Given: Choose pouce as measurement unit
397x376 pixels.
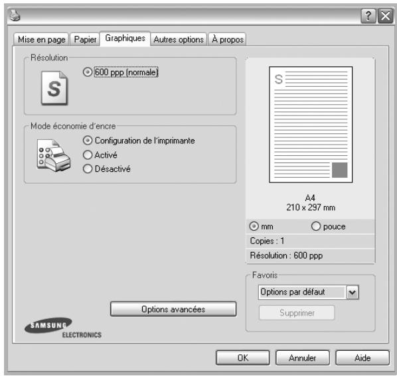Looking at the screenshot, I should (316, 226).
